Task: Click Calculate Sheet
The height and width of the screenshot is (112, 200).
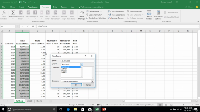Action: pos(171,17)
